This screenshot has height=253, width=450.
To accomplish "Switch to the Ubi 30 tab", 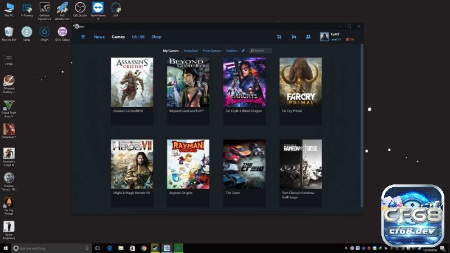I will point(138,37).
